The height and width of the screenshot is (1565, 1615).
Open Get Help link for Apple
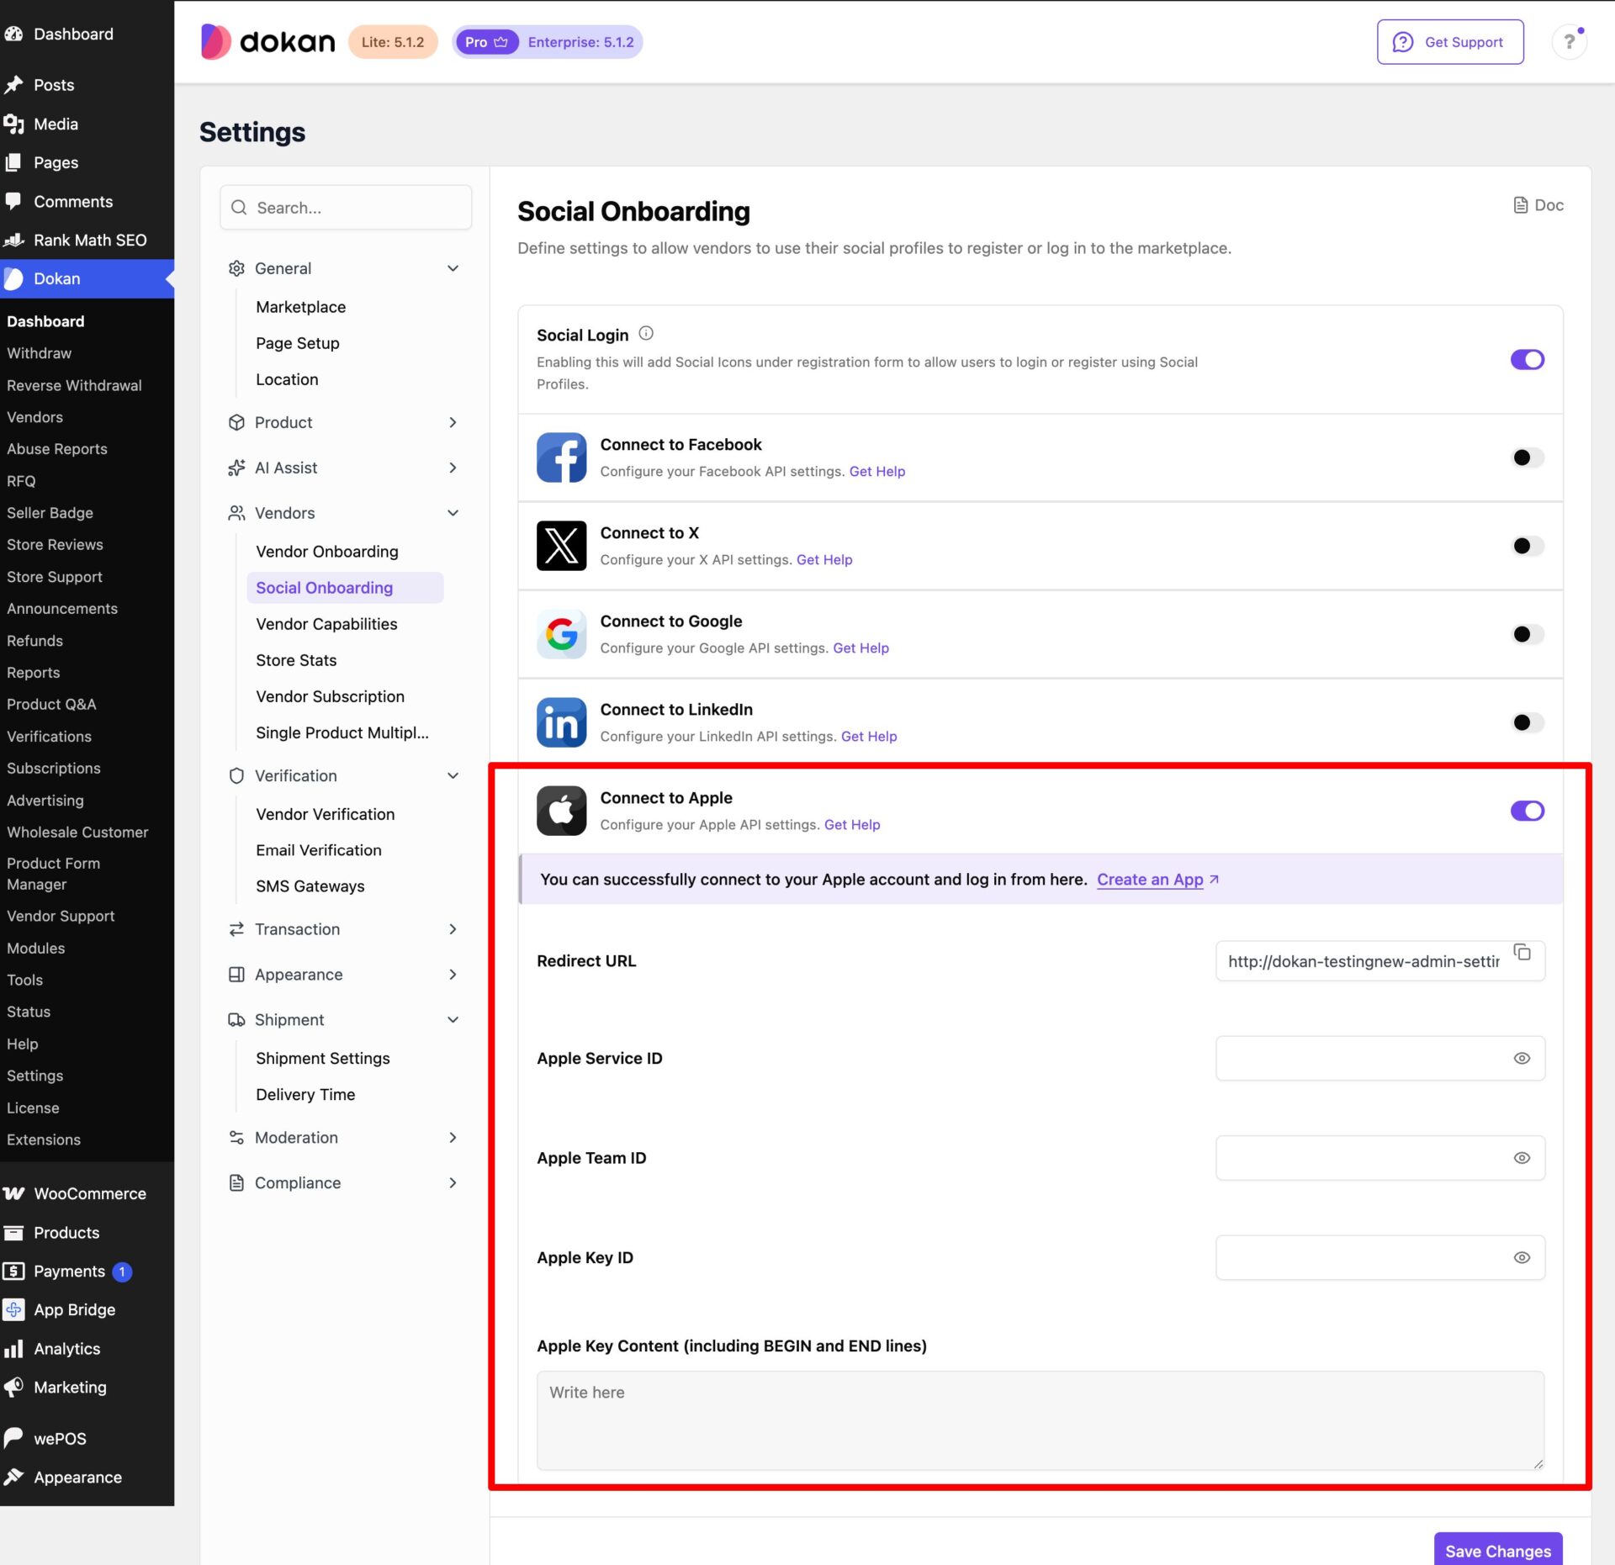pos(852,825)
